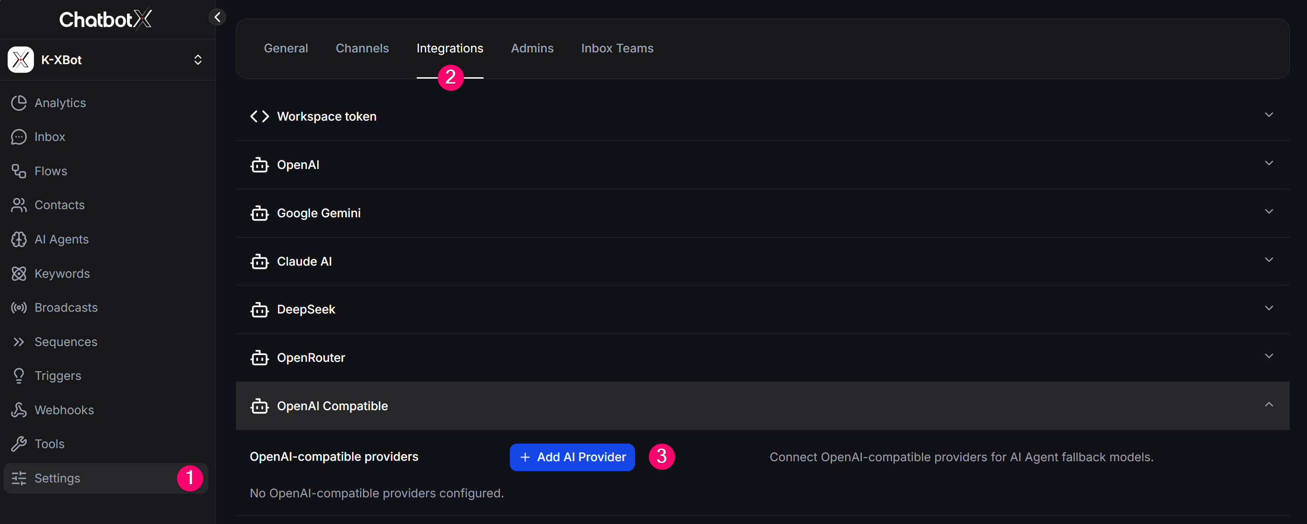The height and width of the screenshot is (524, 1307).
Task: Click the 'Connect OpenAI-compatible providers' description text
Action: (x=961, y=457)
